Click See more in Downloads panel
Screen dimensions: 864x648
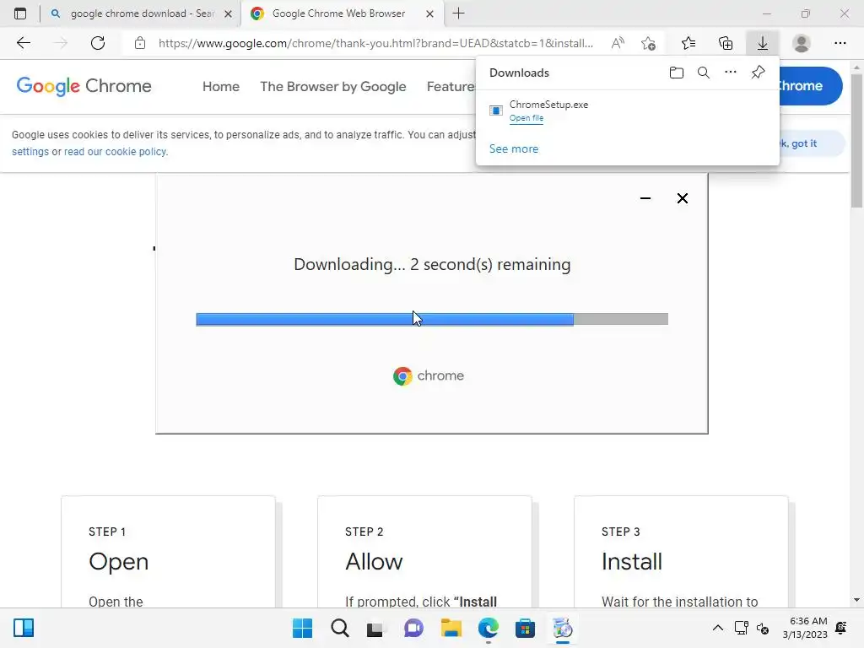(x=514, y=148)
